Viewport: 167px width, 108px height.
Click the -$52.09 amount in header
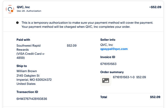pos(155,7)
